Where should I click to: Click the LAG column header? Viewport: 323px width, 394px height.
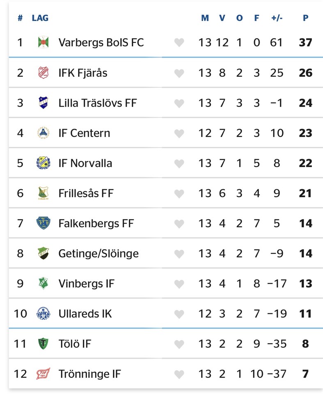click(x=40, y=18)
